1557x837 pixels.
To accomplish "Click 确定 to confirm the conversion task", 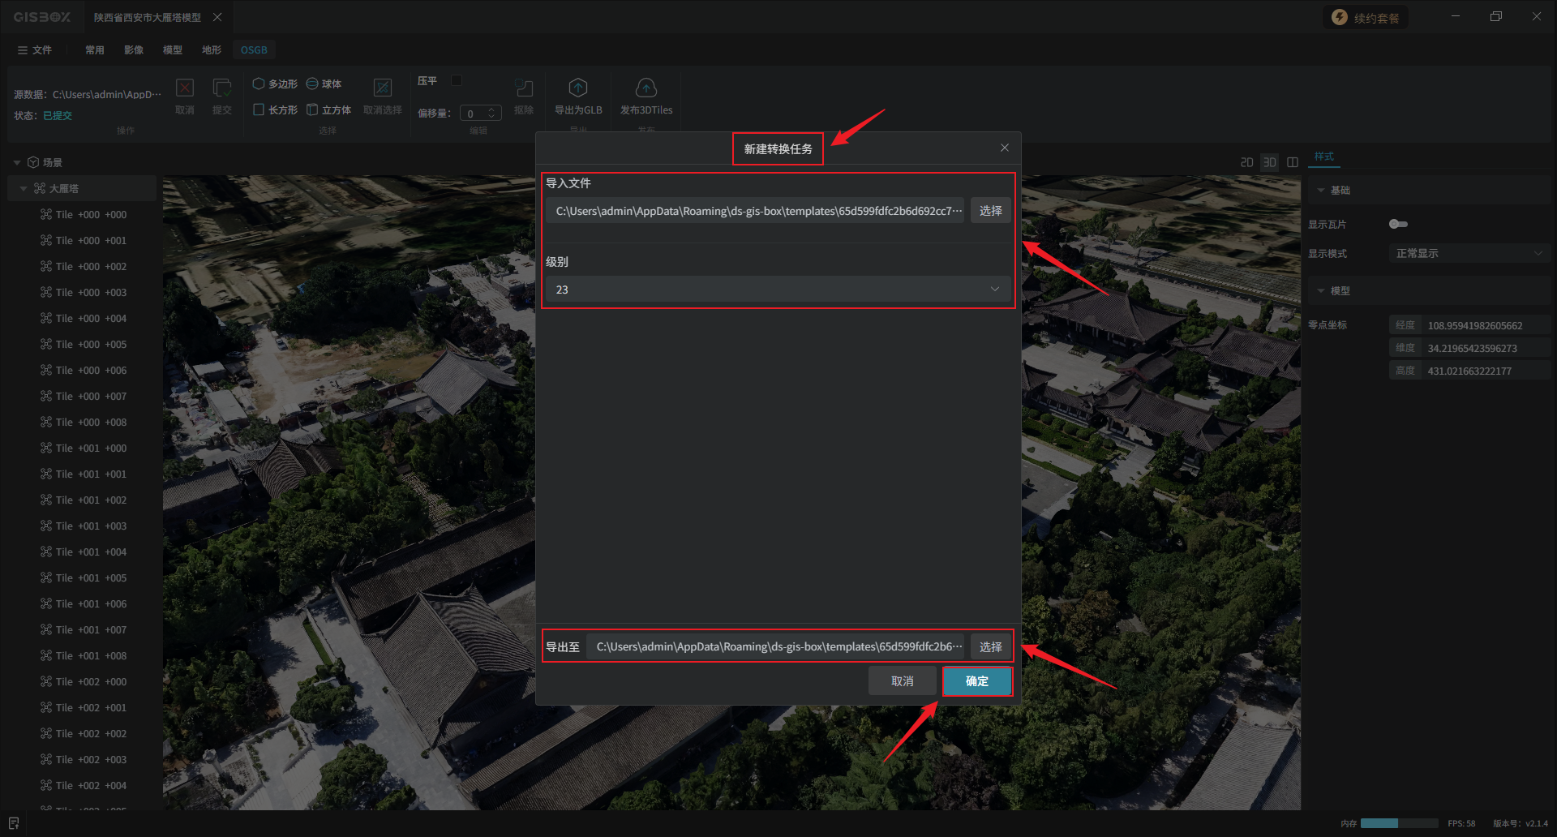I will (x=976, y=681).
